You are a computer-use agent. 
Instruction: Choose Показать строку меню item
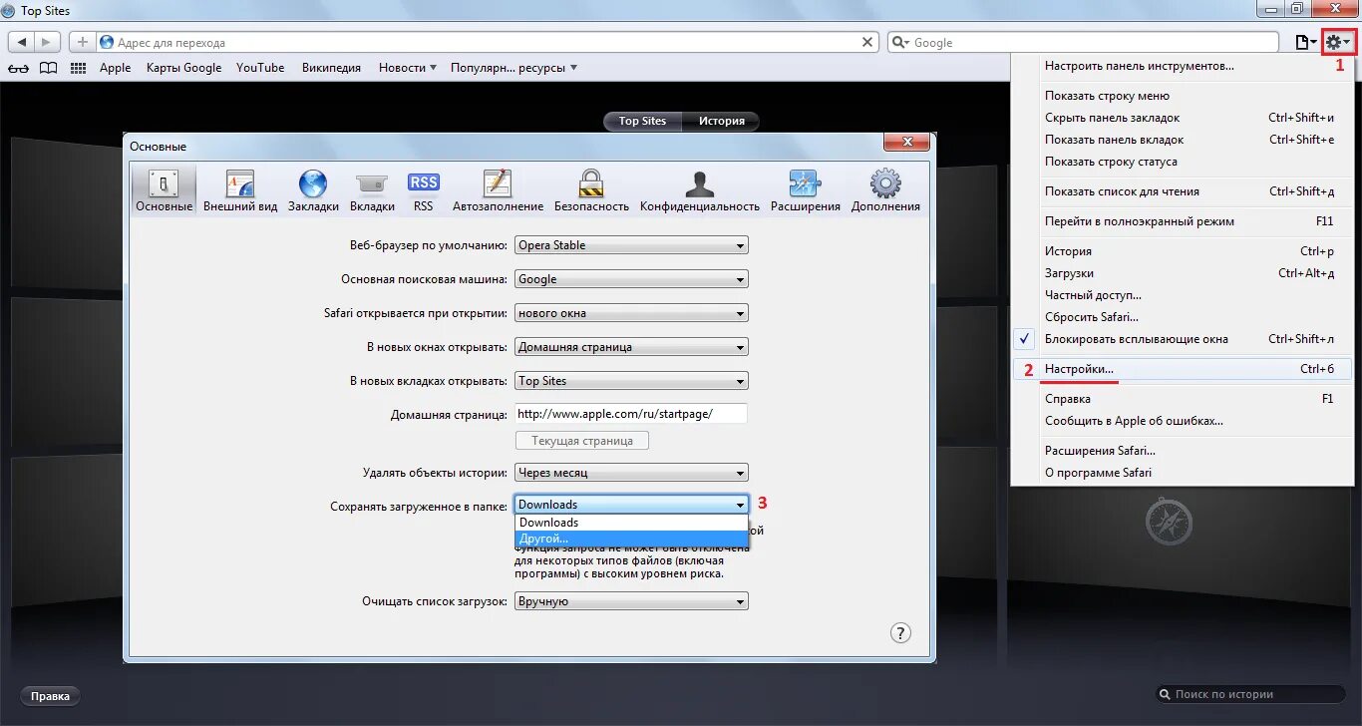click(x=1182, y=96)
